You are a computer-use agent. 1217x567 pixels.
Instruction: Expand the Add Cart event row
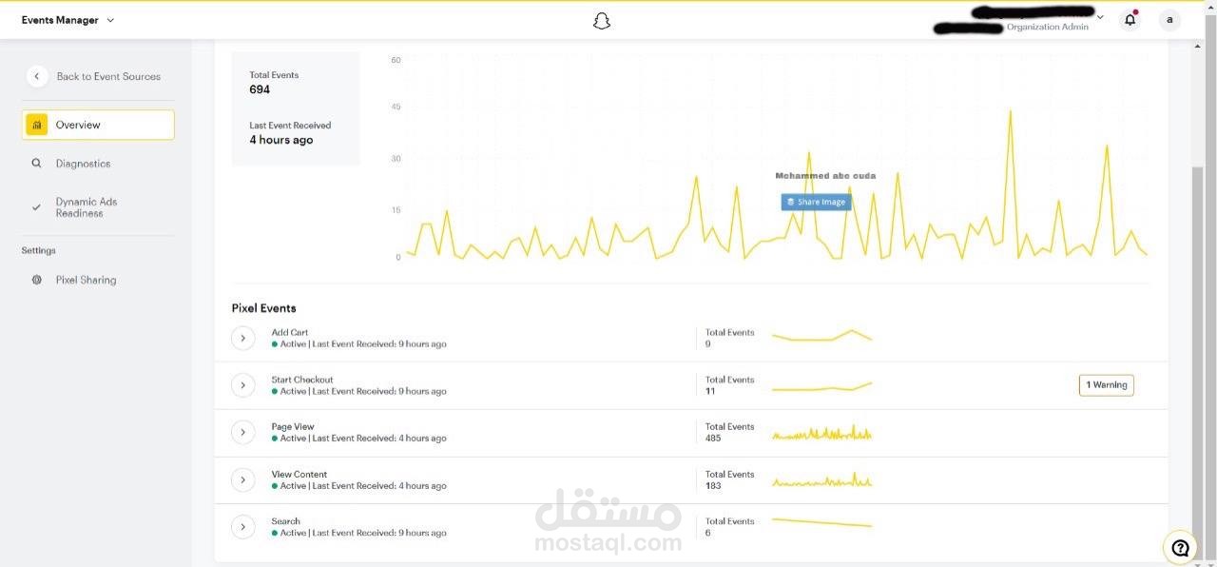pos(243,338)
